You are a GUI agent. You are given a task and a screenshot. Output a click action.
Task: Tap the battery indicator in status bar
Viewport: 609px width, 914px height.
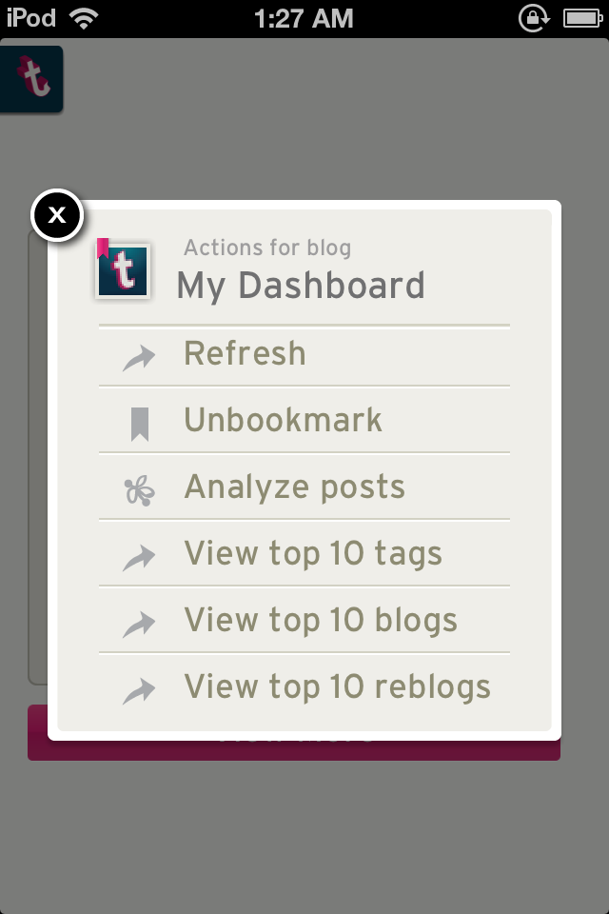582,19
